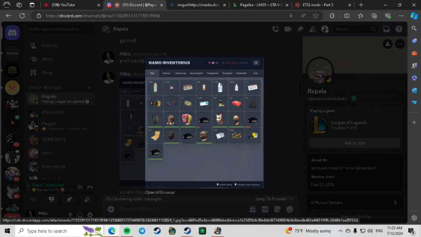Deafen audio with headphones icon
The height and width of the screenshot is (237, 421).
80,215
